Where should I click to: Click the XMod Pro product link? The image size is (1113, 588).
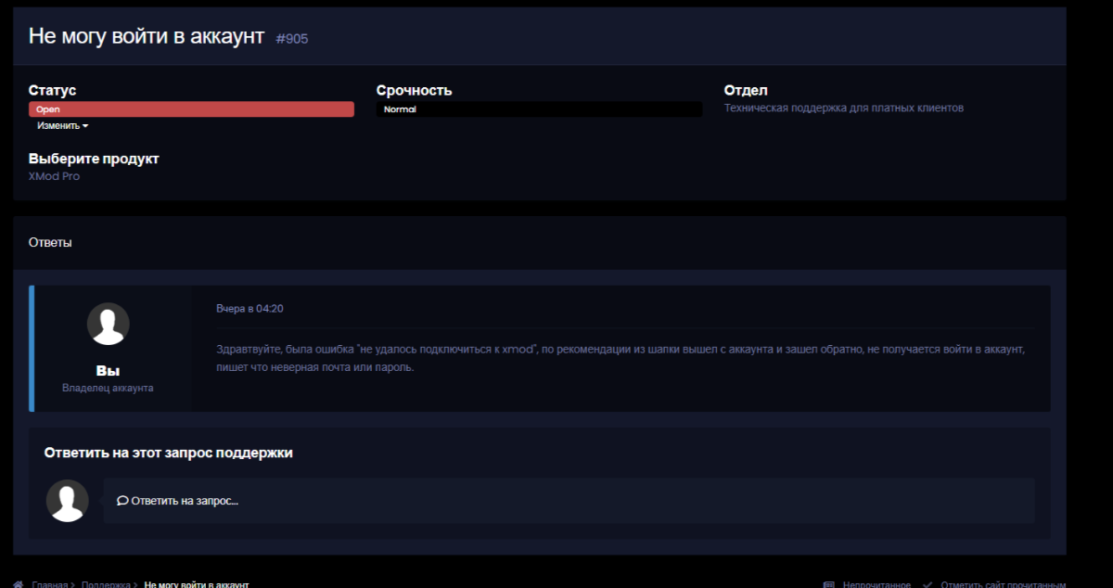(x=54, y=176)
